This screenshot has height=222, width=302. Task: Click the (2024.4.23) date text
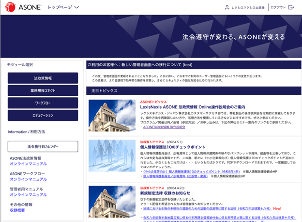point(176,188)
